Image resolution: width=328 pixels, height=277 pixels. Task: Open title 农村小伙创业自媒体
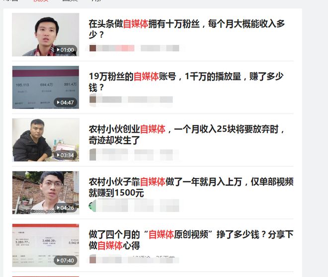(x=186, y=135)
